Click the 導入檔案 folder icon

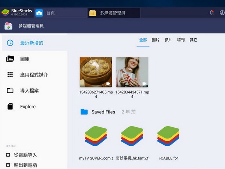[x=10, y=91]
